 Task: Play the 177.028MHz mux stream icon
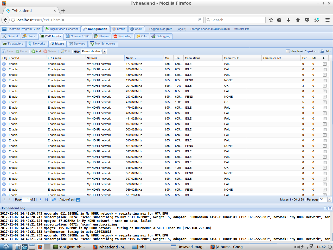coord(4,64)
